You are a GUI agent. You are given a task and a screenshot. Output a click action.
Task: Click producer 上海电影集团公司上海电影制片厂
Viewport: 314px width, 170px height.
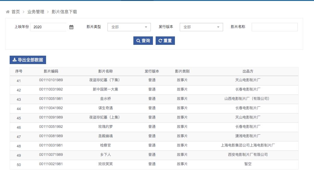pos(248,145)
